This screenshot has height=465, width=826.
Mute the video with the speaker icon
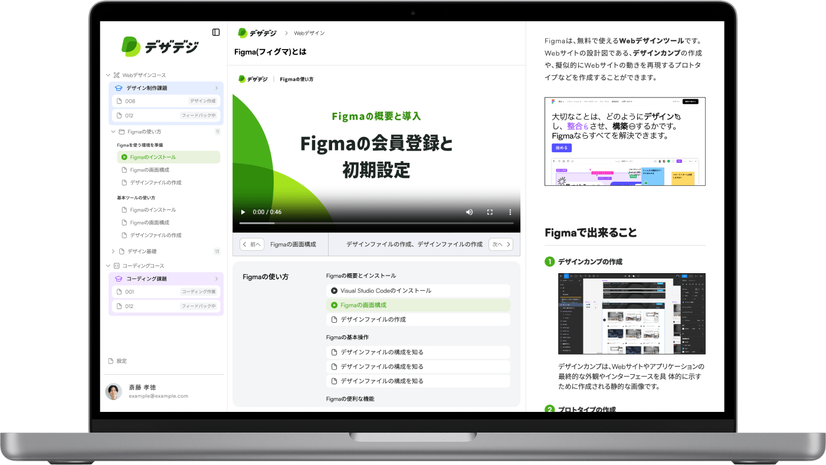point(470,212)
